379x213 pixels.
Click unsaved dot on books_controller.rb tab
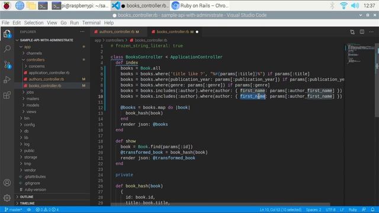[197, 32]
